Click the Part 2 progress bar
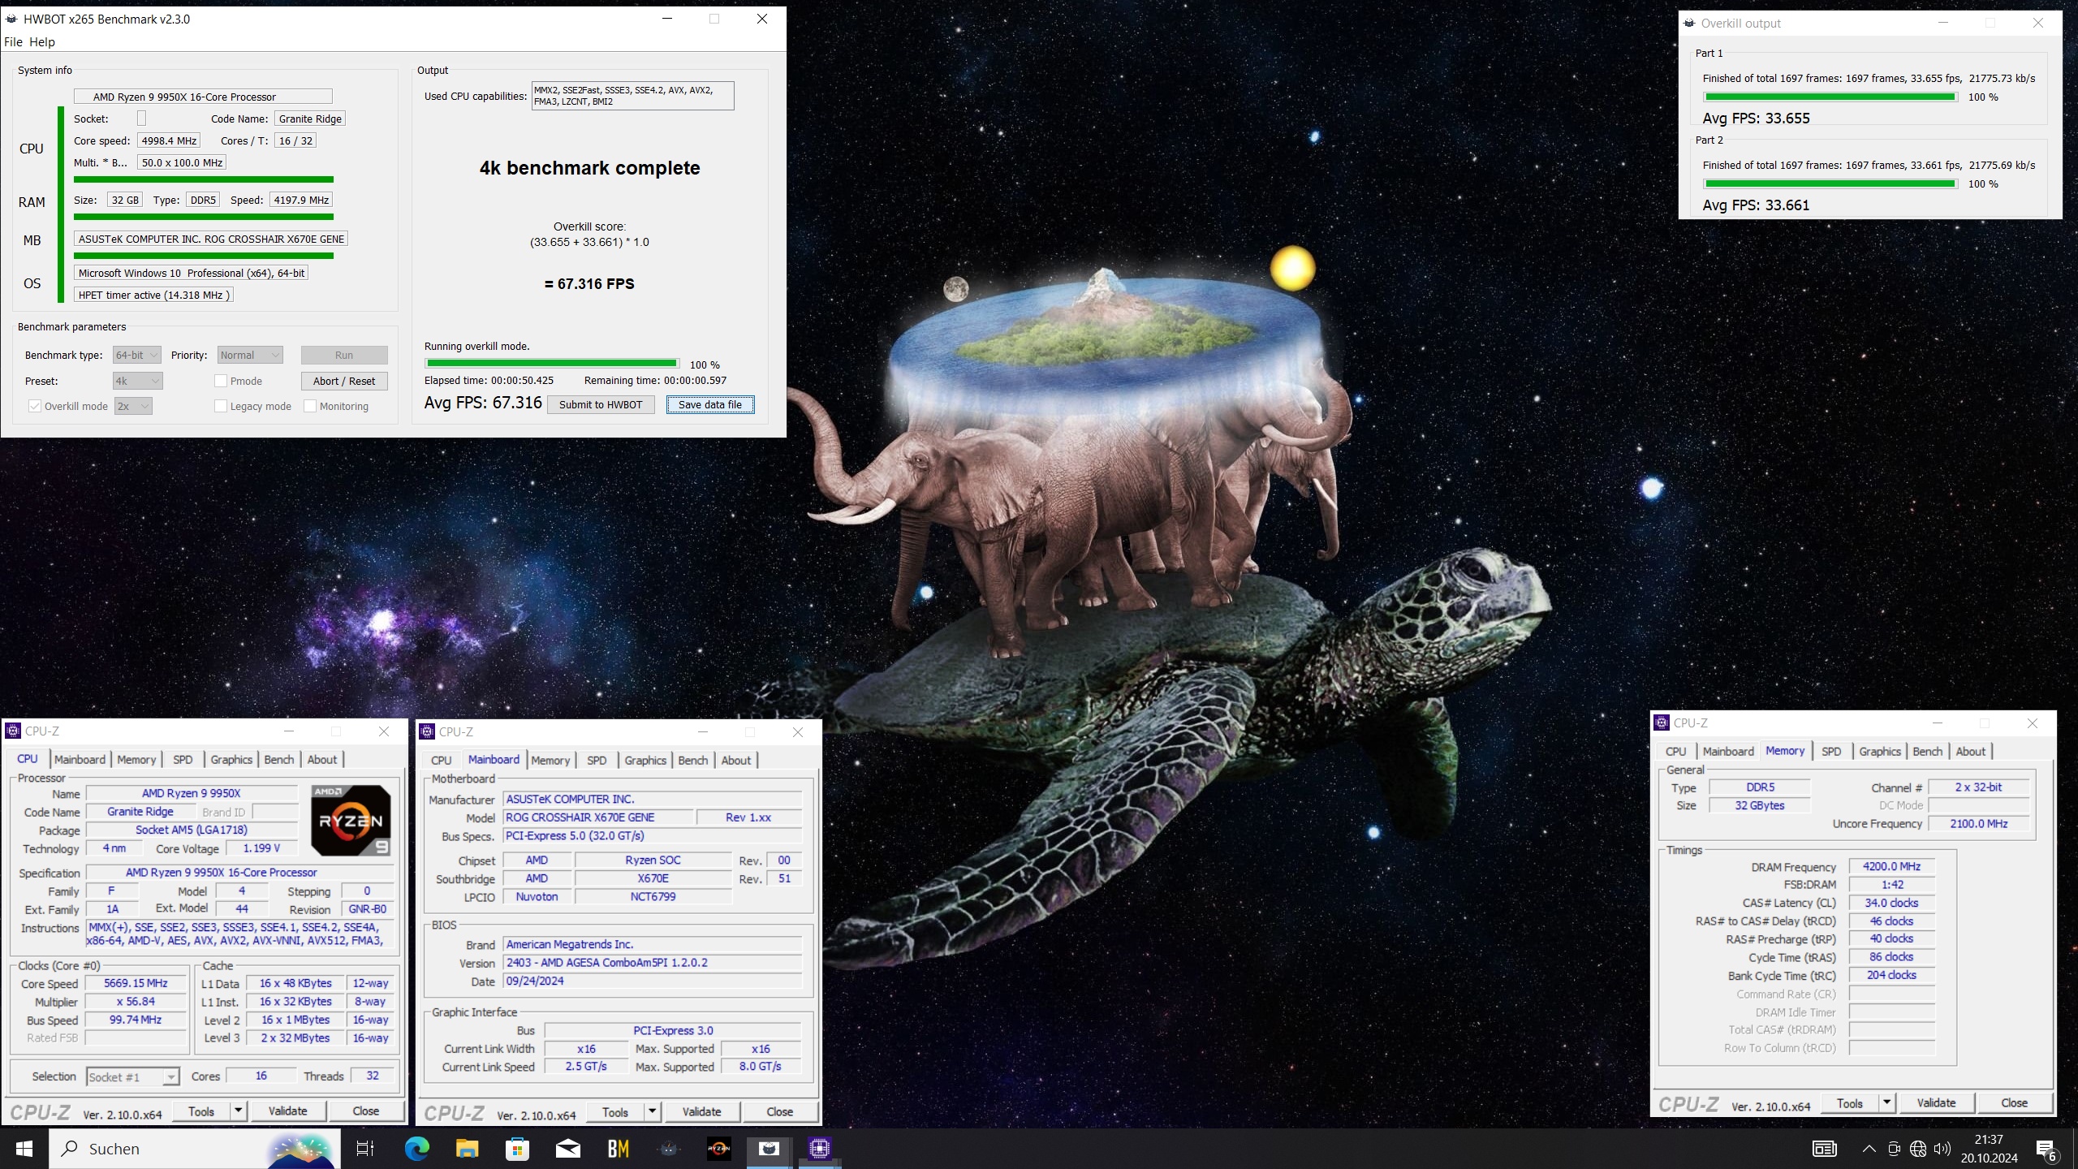Image resolution: width=2078 pixels, height=1169 pixels. pos(1830,183)
